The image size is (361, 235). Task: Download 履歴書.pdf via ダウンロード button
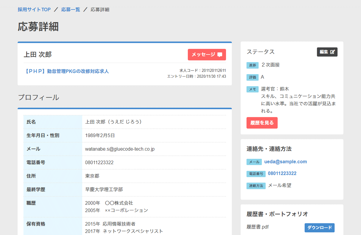click(x=320, y=227)
